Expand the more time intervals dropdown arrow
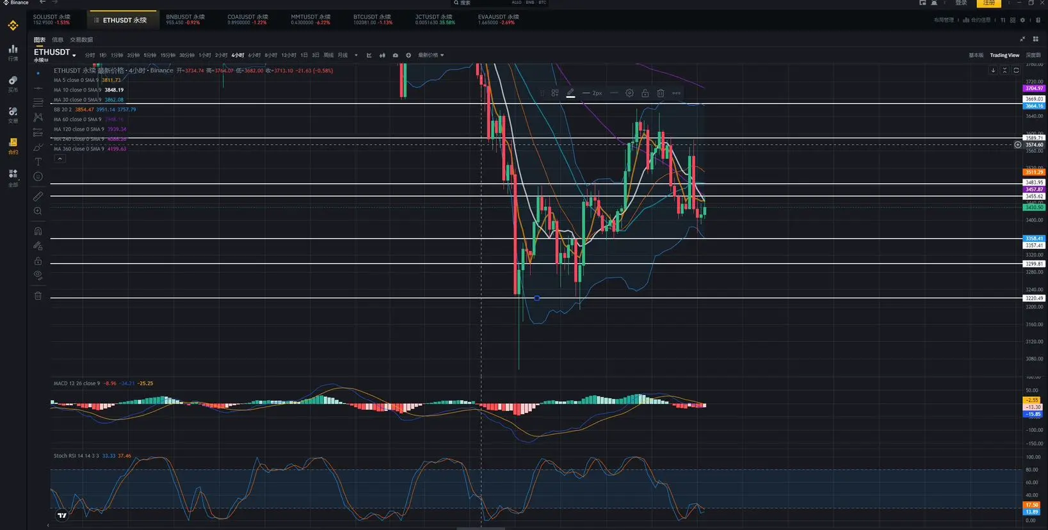Image resolution: width=1048 pixels, height=530 pixels. pyautogui.click(x=356, y=55)
